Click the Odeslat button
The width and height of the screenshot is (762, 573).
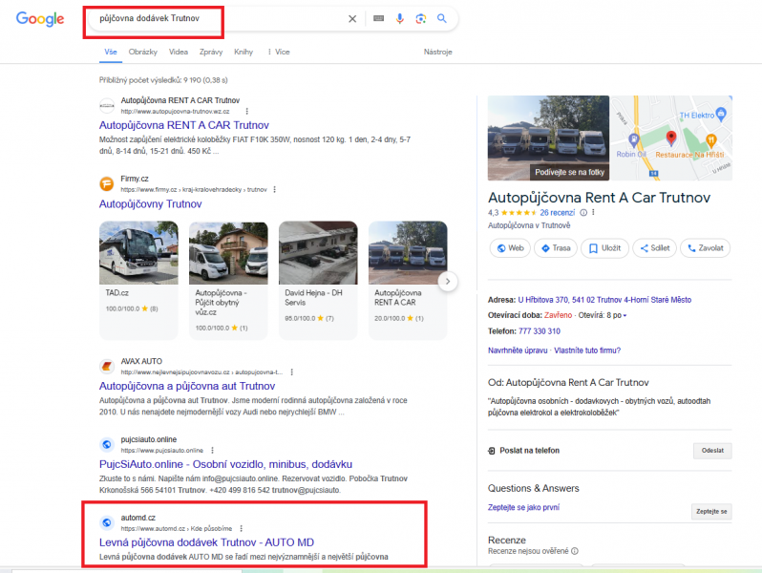pyautogui.click(x=712, y=451)
